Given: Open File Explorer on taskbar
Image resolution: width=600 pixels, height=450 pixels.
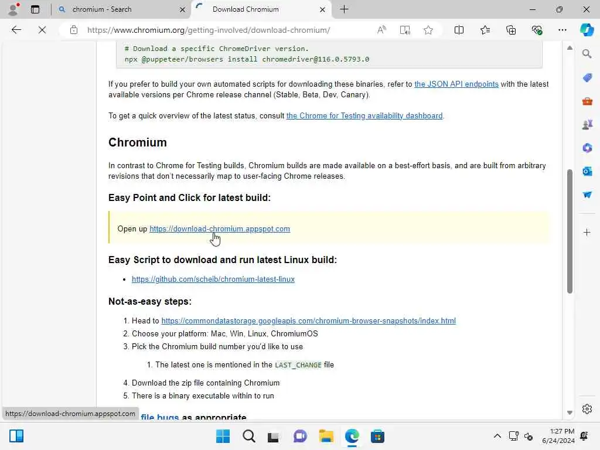Looking at the screenshot, I should [326, 436].
